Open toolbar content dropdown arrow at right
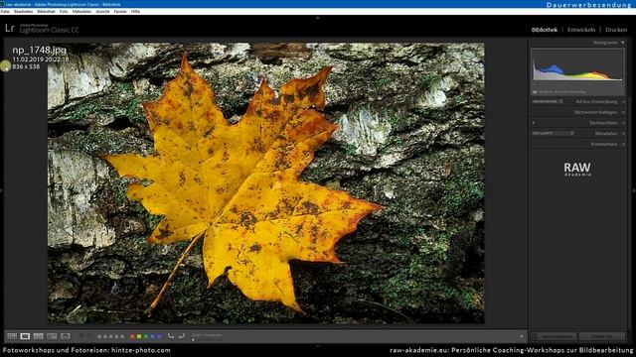636x357 pixels. click(521, 336)
